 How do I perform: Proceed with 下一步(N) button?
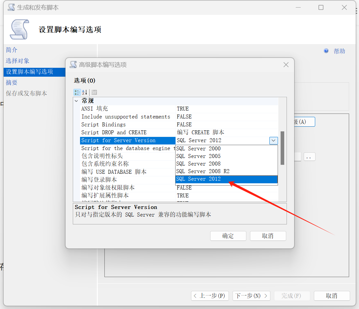click(251, 296)
